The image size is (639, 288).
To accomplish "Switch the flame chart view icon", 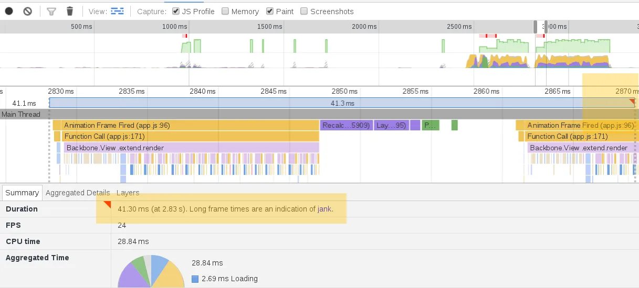I will (x=117, y=11).
